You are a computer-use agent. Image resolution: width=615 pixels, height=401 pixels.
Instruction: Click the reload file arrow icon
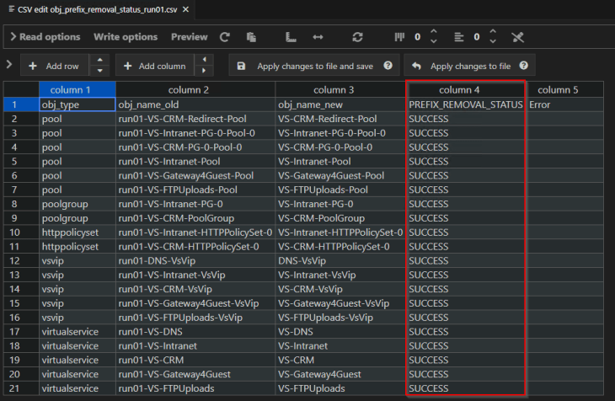225,37
